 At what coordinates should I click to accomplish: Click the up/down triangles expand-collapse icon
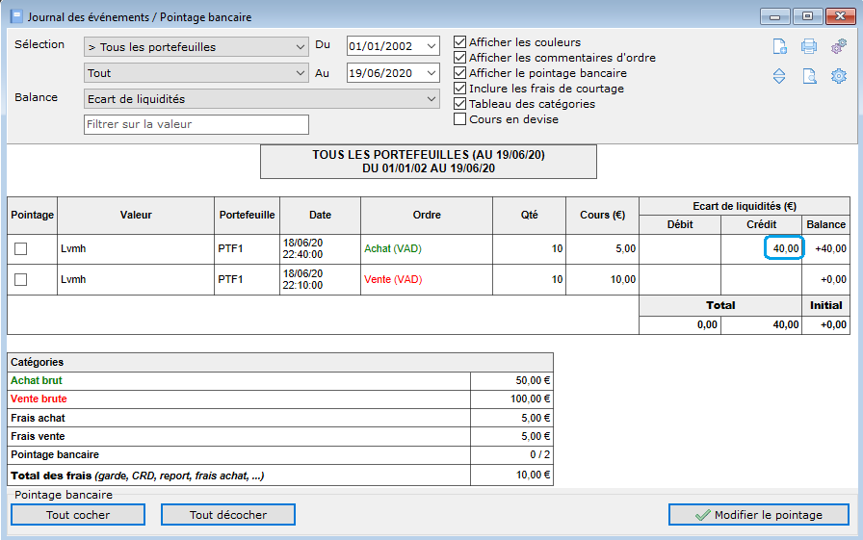[x=779, y=76]
